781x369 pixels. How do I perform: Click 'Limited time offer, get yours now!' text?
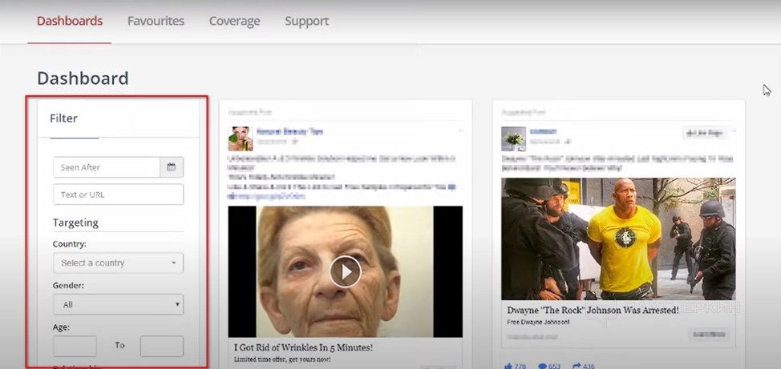click(282, 359)
